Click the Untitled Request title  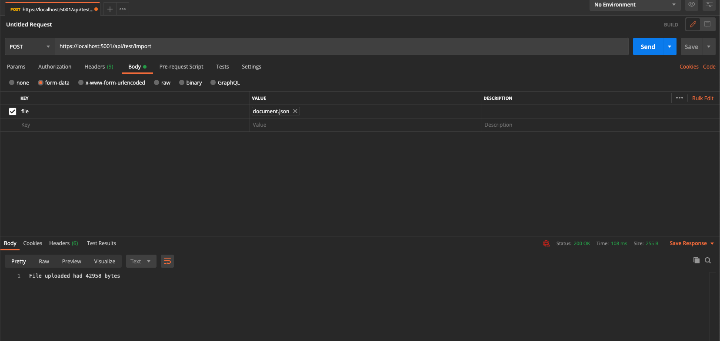[x=29, y=24]
